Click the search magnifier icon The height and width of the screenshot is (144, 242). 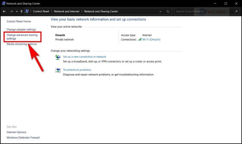(x=236, y=11)
